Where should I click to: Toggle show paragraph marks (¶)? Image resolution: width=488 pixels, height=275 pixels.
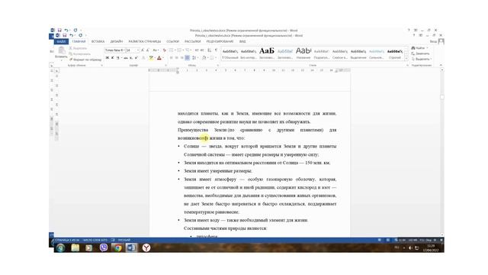(x=216, y=50)
